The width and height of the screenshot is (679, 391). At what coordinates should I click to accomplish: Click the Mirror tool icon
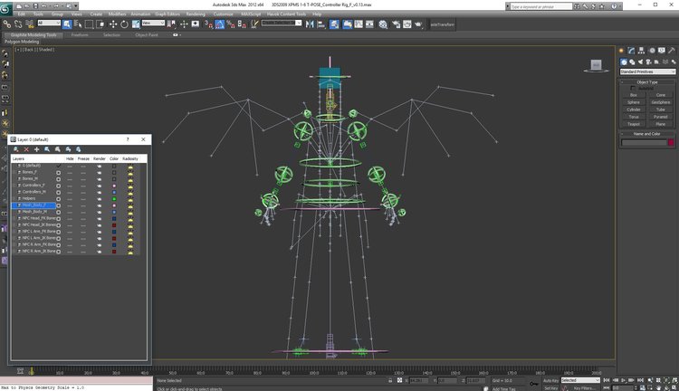point(310,24)
